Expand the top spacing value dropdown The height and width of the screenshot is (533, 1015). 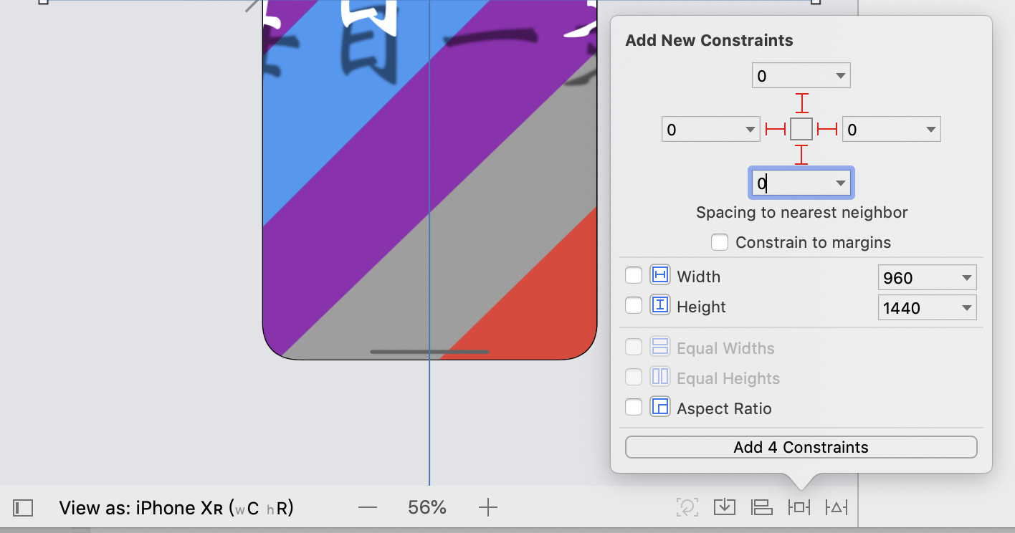point(840,76)
